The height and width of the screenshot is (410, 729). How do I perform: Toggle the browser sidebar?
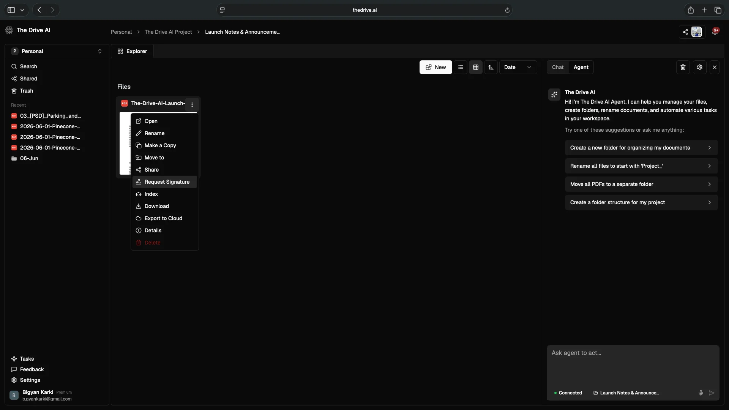tap(11, 10)
